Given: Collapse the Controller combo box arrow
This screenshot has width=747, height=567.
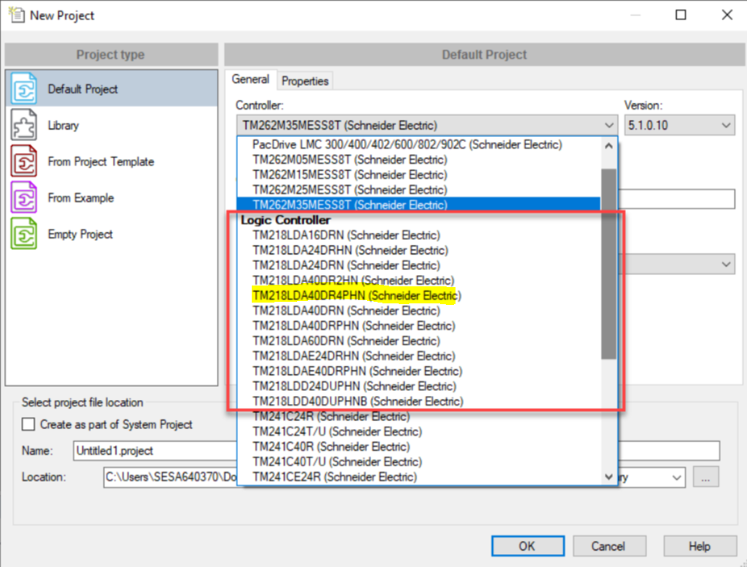Looking at the screenshot, I should [x=608, y=125].
